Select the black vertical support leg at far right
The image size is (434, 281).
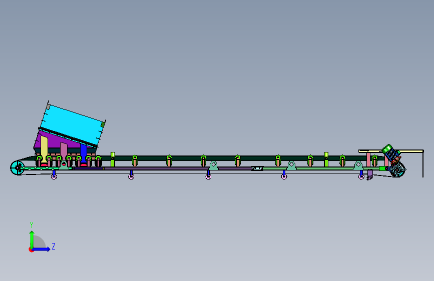422,165
